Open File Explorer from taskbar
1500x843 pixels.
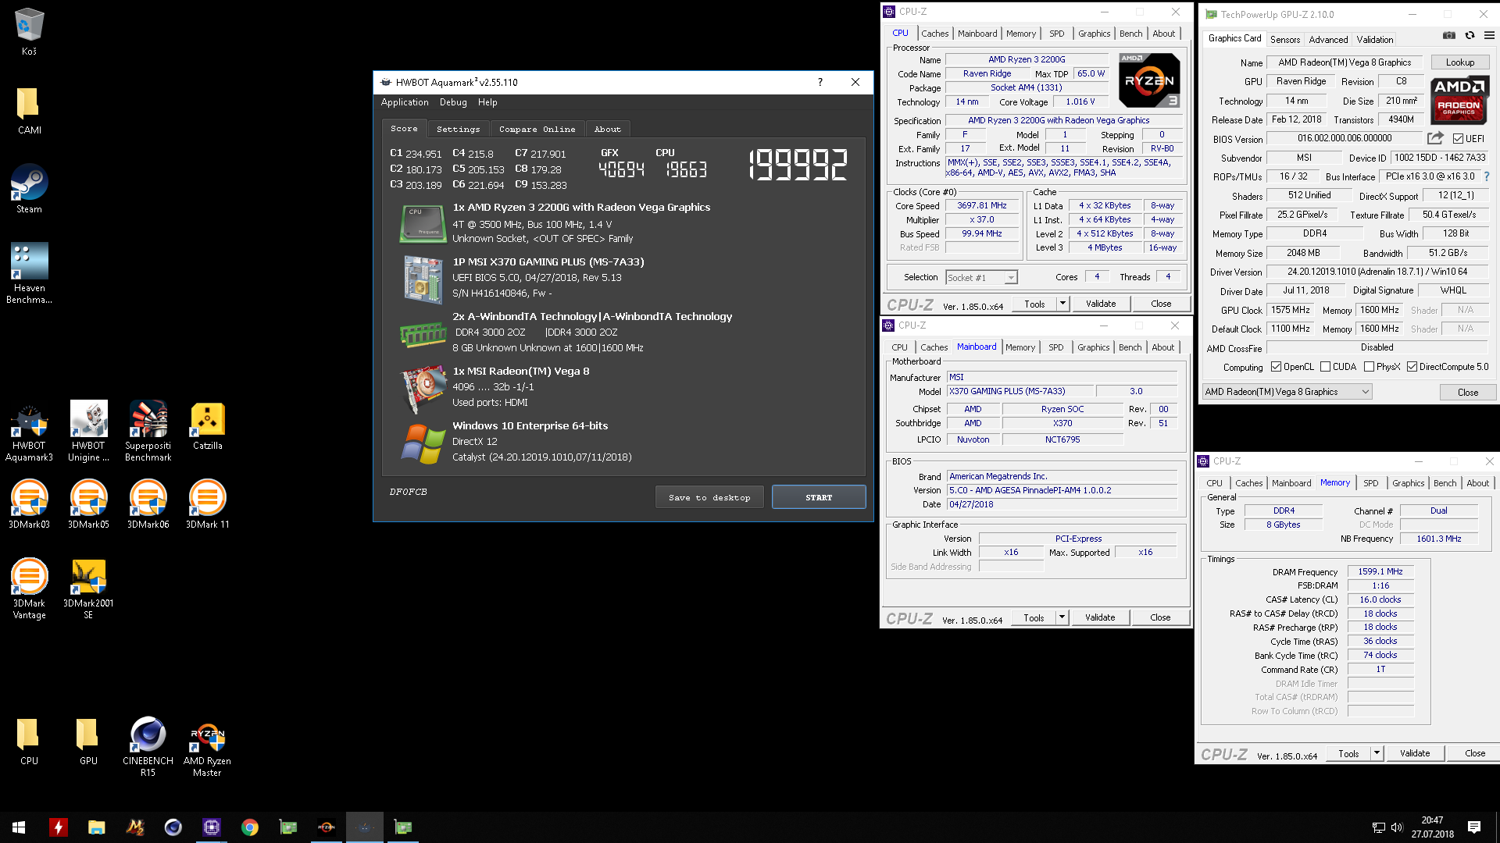96,827
